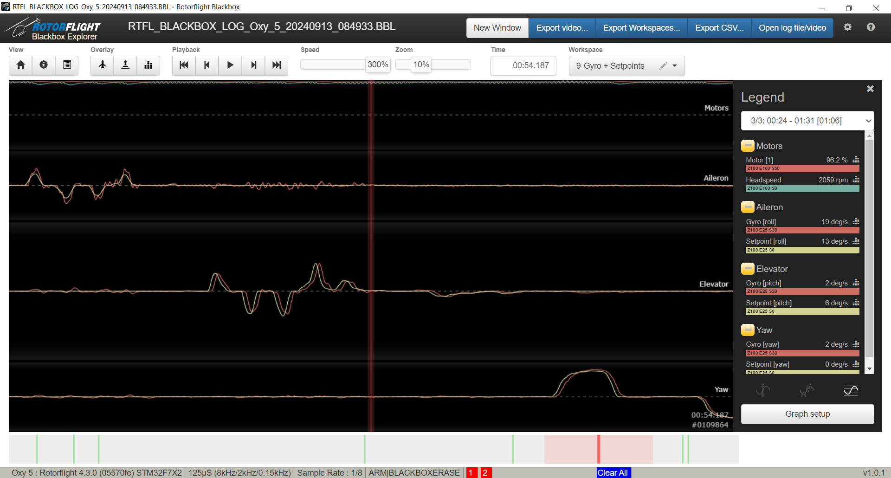This screenshot has width=891, height=478.
Task: Open the log segment selector dropdown
Action: click(807, 121)
